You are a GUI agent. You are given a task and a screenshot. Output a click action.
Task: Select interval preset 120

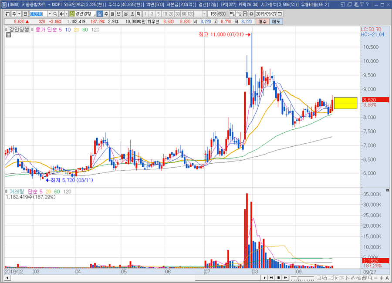(x=190, y=14)
